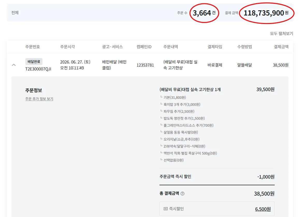Screen dimensions: 307x217
Task: Click the 배달완료 status badge
Action: [x=34, y=61]
